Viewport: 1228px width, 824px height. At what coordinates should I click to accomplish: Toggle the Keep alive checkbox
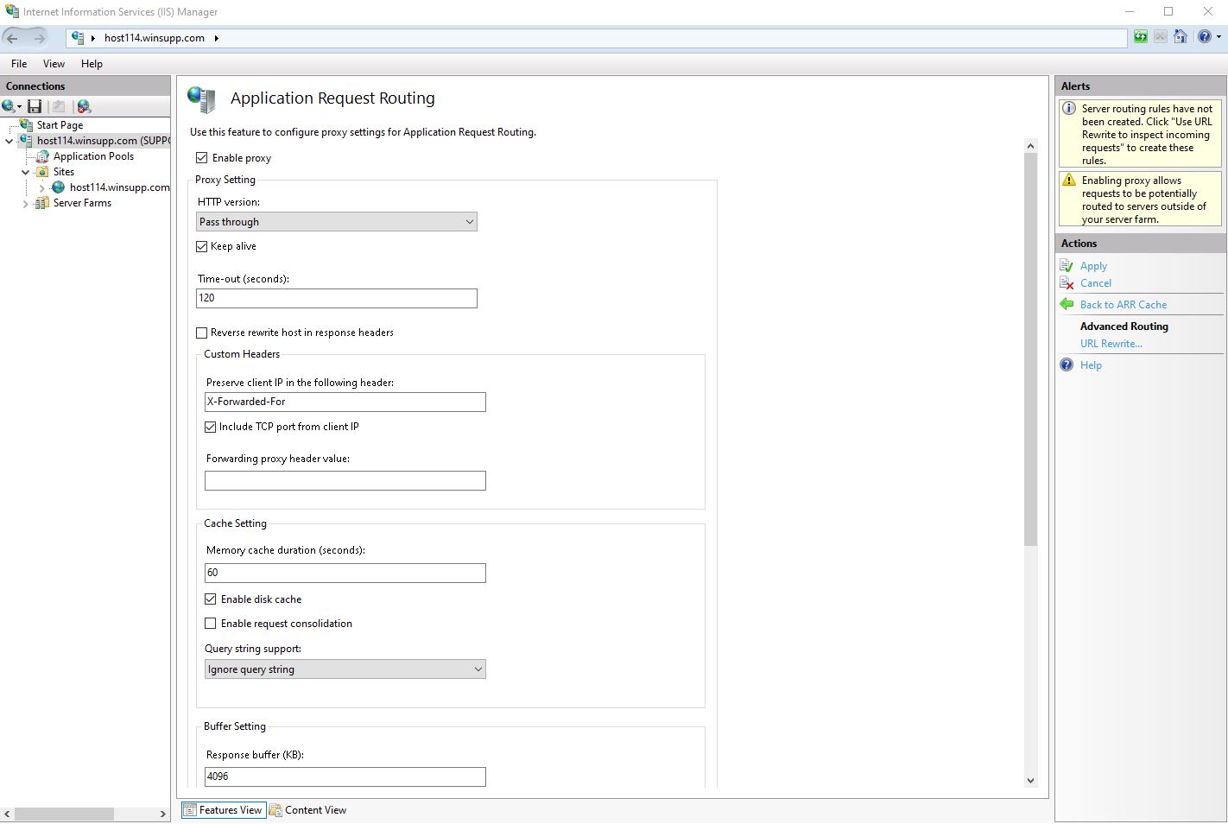(x=202, y=246)
